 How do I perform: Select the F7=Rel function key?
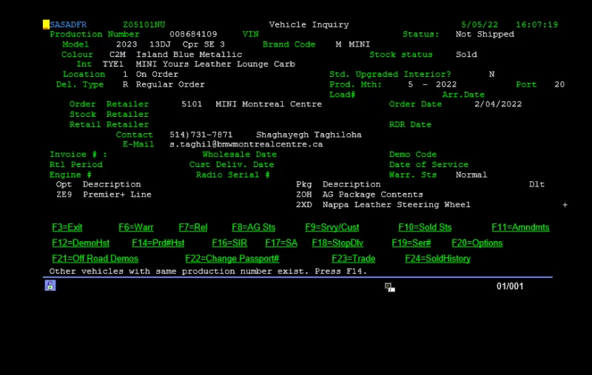click(193, 228)
